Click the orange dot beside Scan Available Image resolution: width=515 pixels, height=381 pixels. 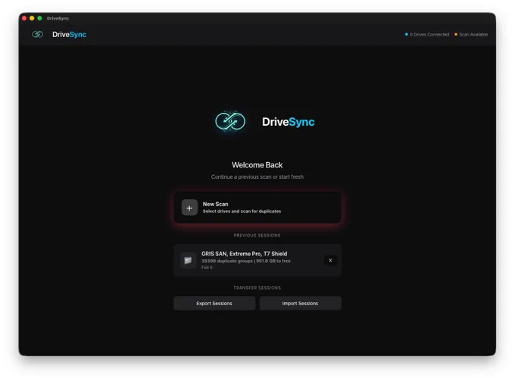pyautogui.click(x=456, y=34)
